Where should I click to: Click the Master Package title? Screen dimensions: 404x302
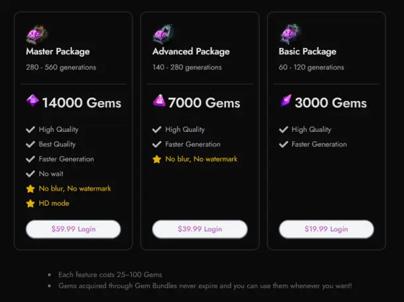pyautogui.click(x=58, y=52)
